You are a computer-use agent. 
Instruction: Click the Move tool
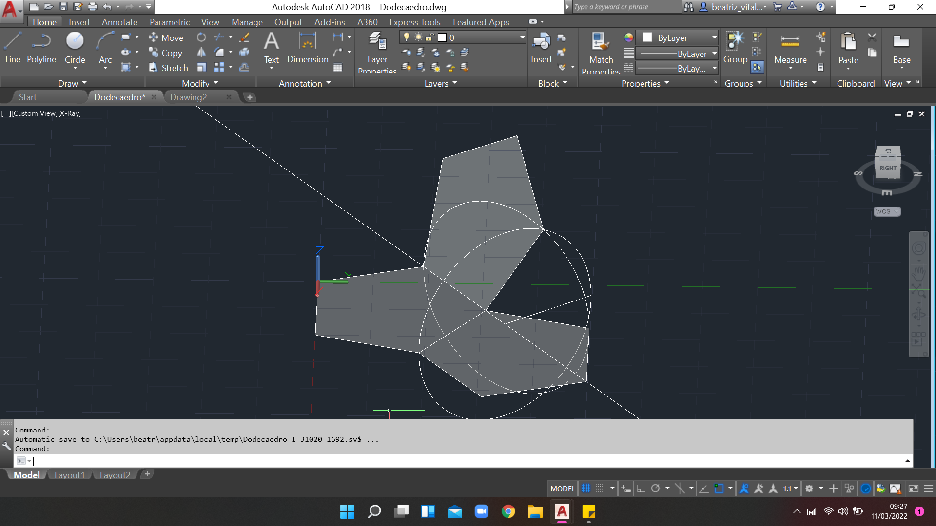[x=166, y=38]
